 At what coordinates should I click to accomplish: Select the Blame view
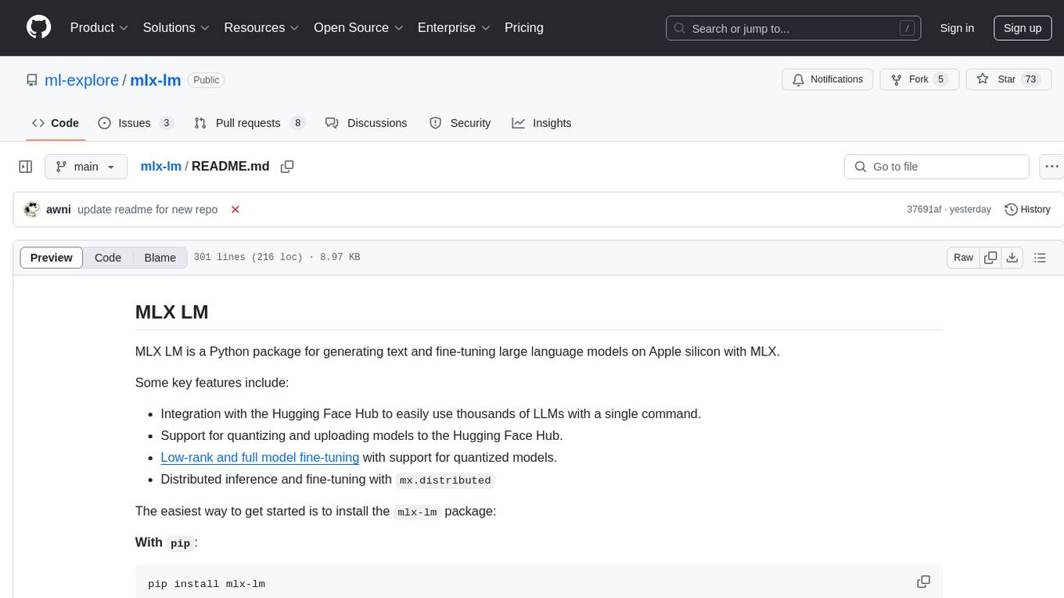click(160, 258)
